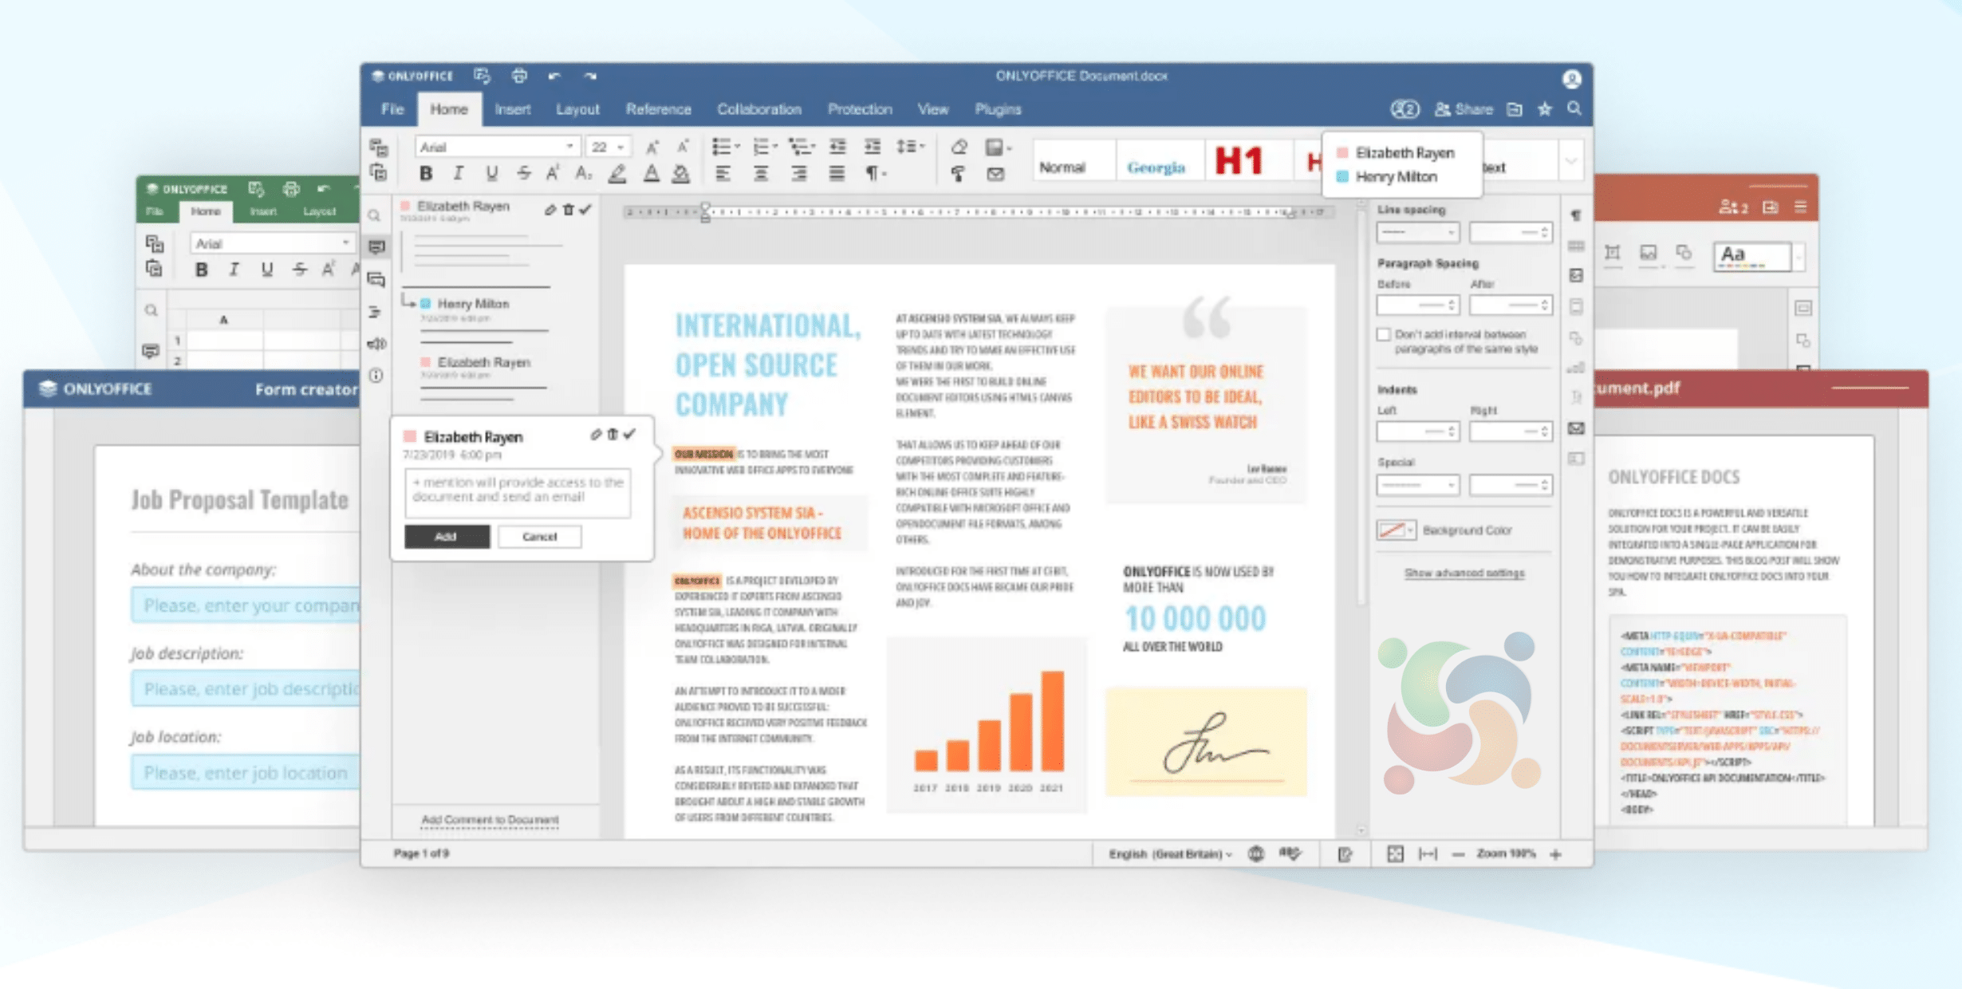Click the clear style eraser icon
The height and width of the screenshot is (989, 1962).
959,147
